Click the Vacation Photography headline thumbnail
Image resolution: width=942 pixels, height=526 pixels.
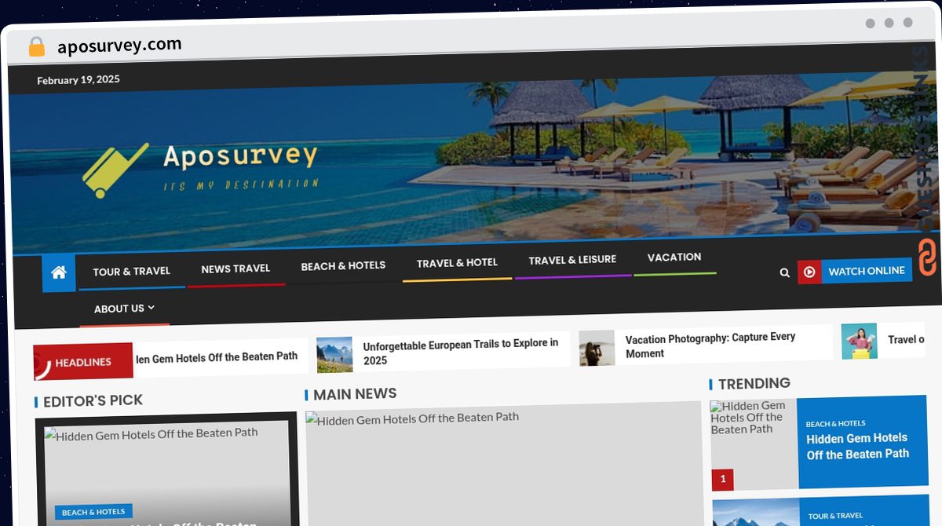click(597, 348)
